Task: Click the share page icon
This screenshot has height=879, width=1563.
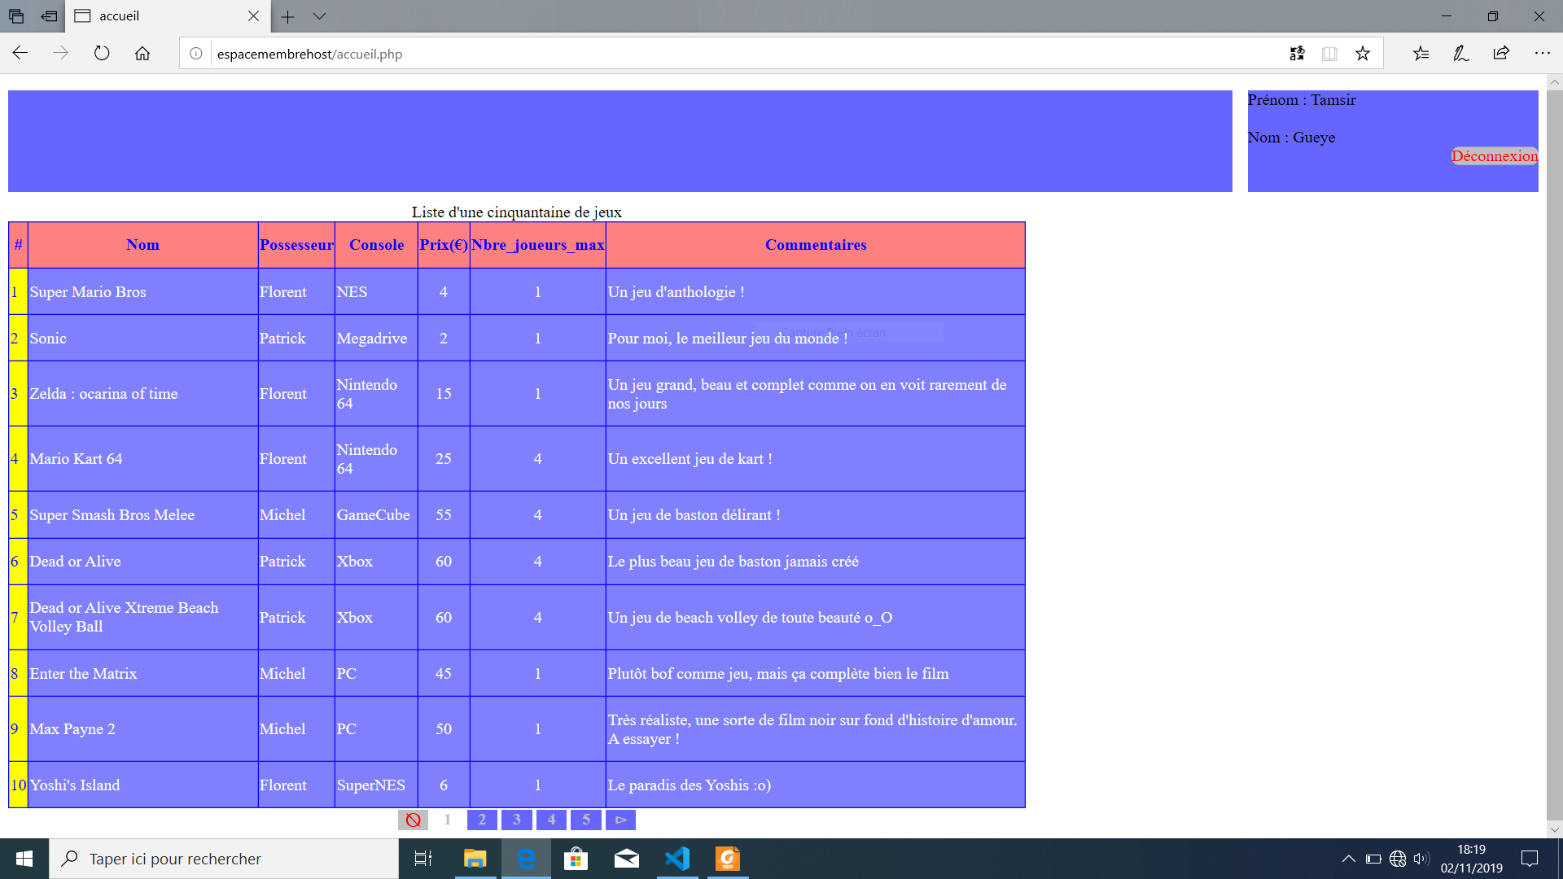Action: click(x=1501, y=54)
